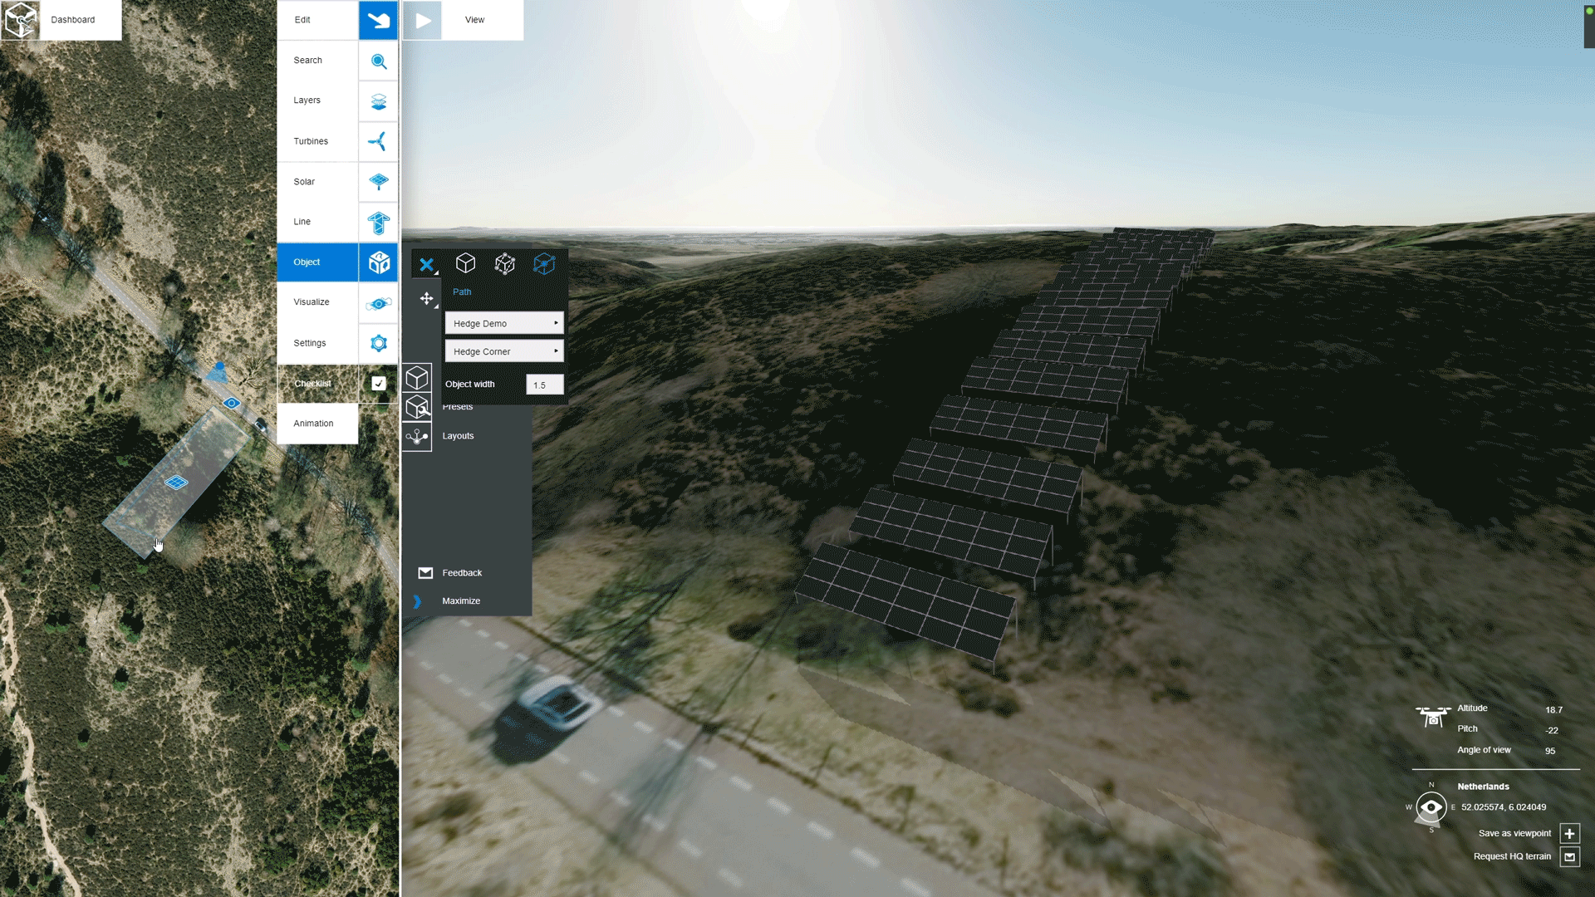Click the Request HQ terrain label

1512,857
